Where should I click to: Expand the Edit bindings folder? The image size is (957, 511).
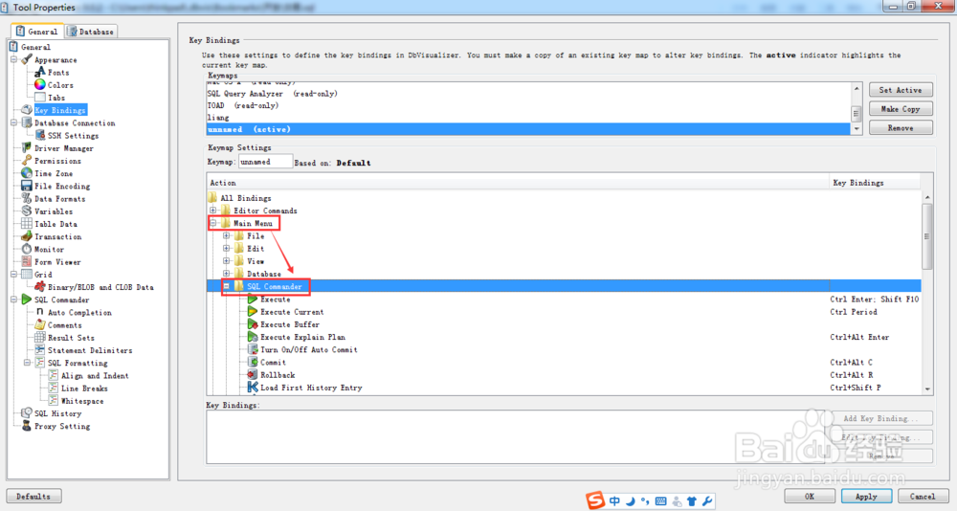pyautogui.click(x=227, y=249)
